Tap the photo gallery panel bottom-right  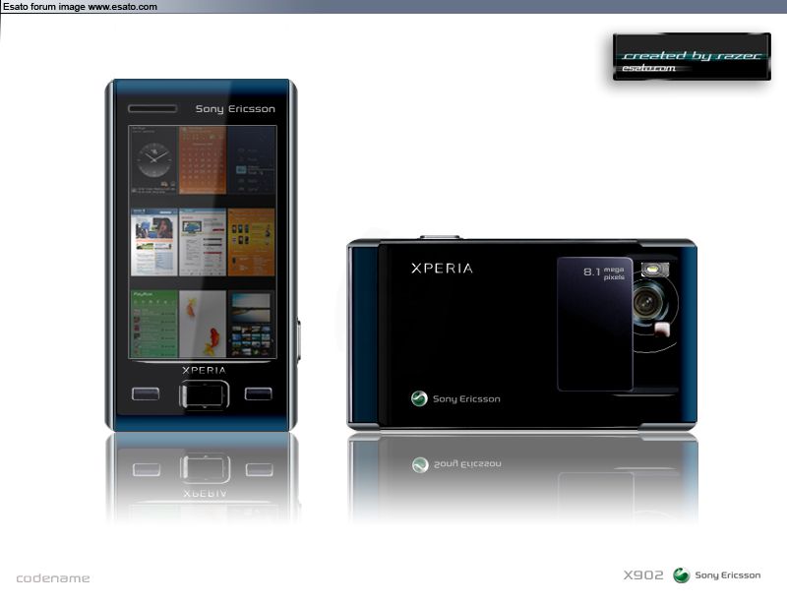point(252,325)
